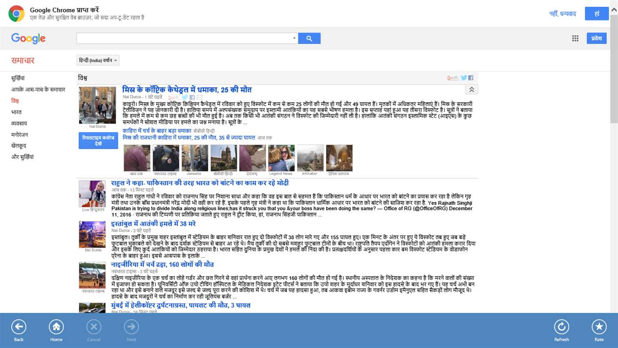
Task: Open link काहिरा में चर्च के बाहर बड़ा धमाका
Action: tap(157, 131)
